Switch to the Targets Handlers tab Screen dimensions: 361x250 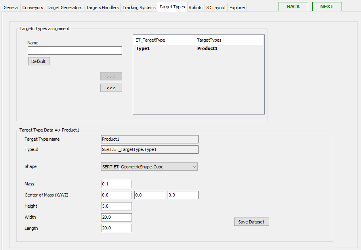pos(102,7)
